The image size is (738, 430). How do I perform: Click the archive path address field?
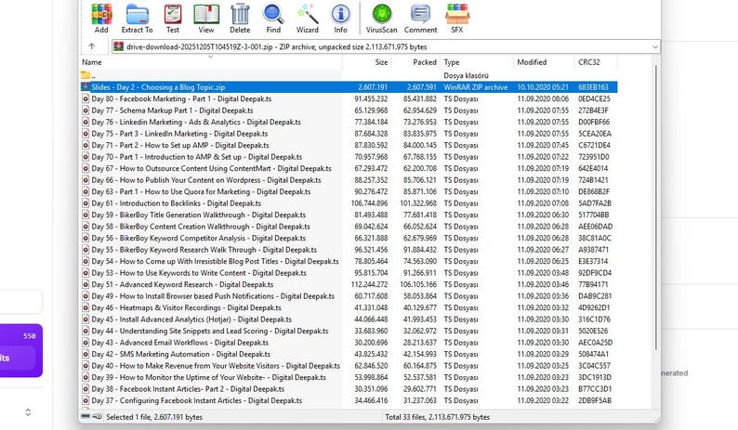click(386, 46)
